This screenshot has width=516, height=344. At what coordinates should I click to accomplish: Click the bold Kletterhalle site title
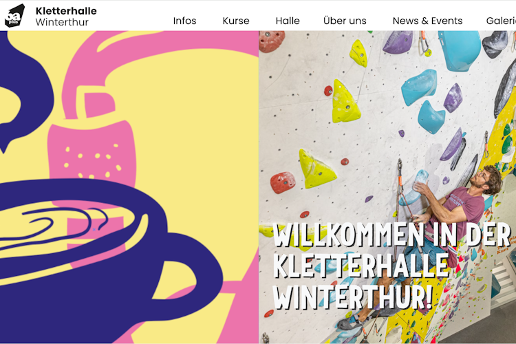coord(66,11)
